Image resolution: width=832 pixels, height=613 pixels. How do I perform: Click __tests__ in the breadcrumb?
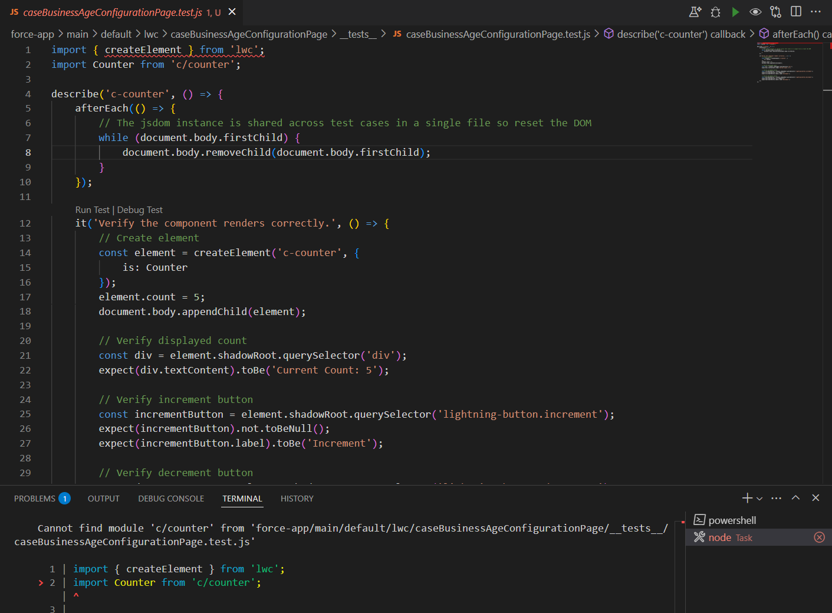[358, 34]
